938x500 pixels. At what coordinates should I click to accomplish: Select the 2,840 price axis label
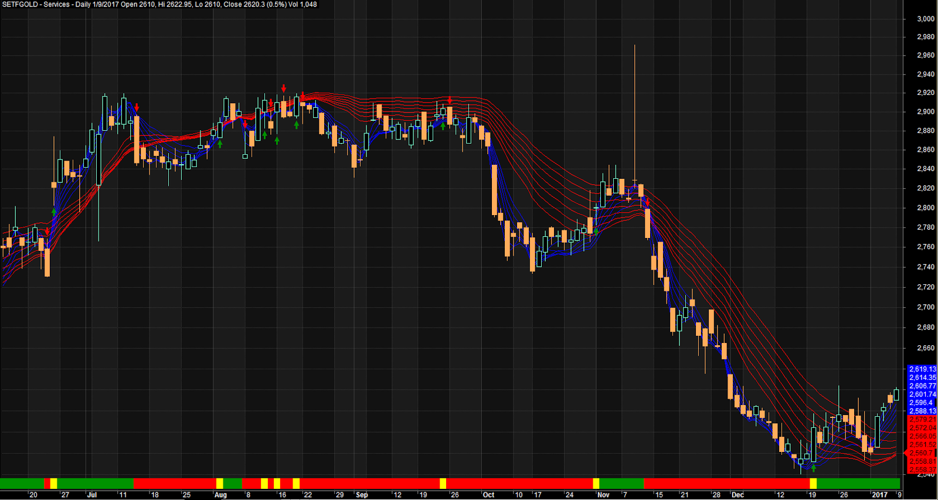(x=926, y=169)
